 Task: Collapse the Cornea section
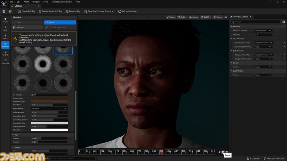13,147
